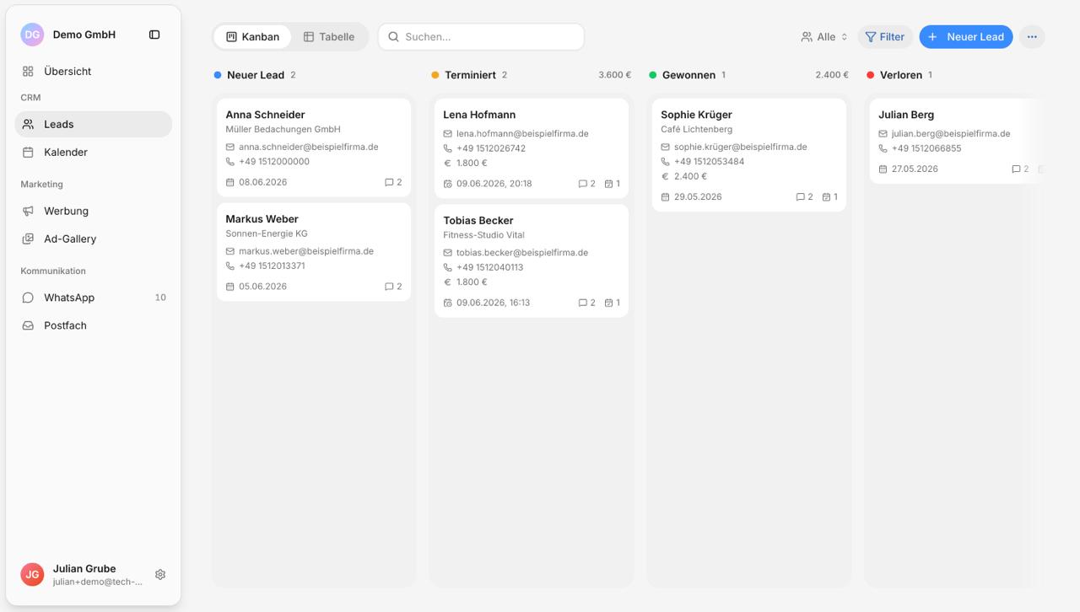Click the appointment icon on Sophie Krüger's card

coord(826,197)
